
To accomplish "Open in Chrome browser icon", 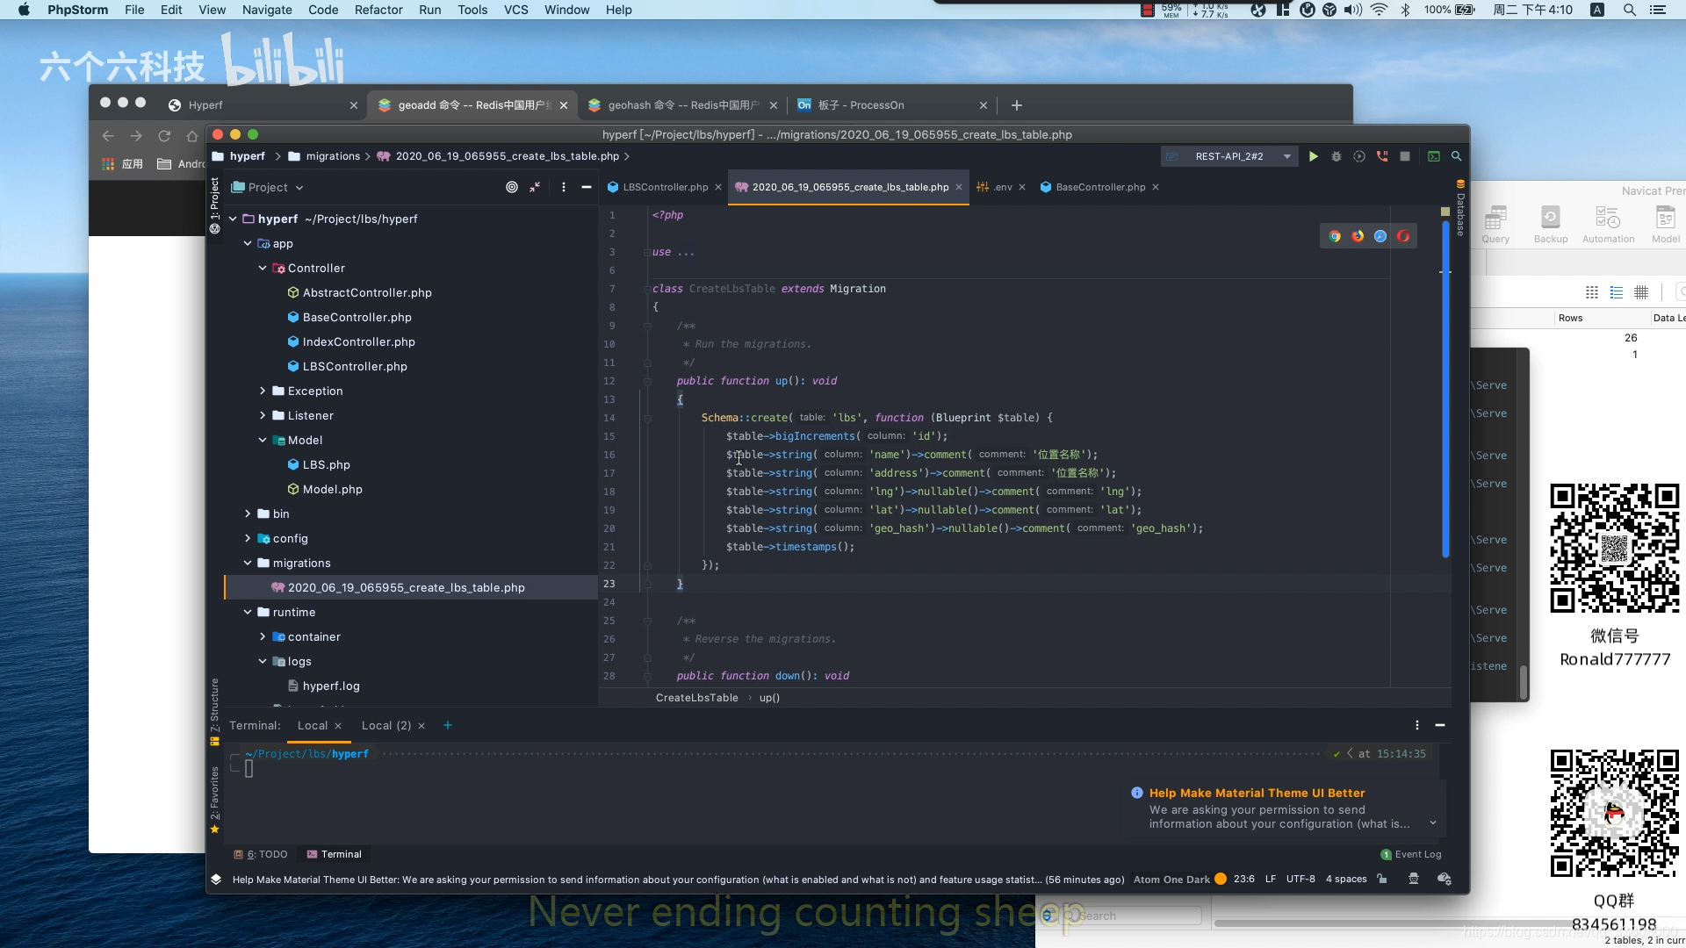I will pos(1335,236).
